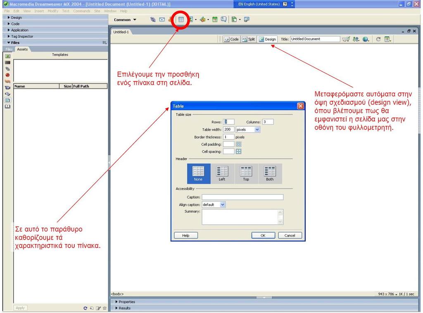Show Flash category in Assets panel

[x=7, y=75]
